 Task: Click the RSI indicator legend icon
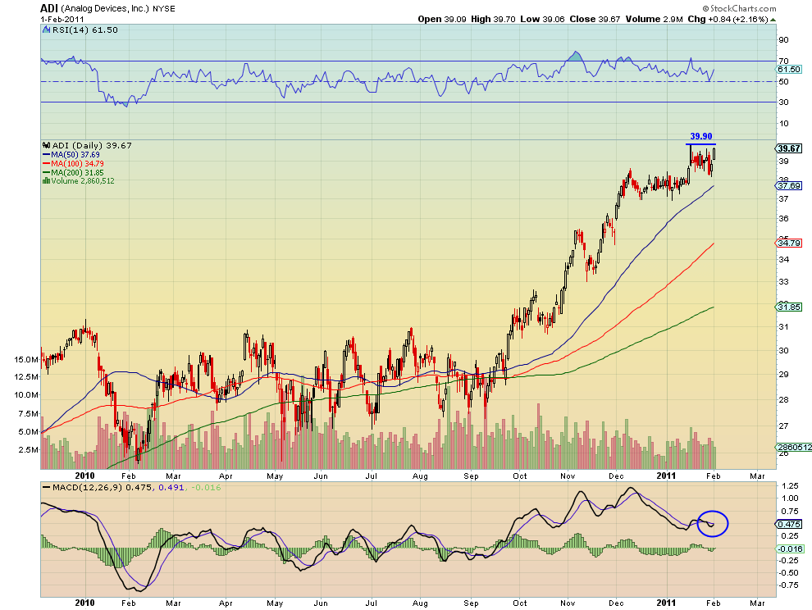(x=47, y=30)
